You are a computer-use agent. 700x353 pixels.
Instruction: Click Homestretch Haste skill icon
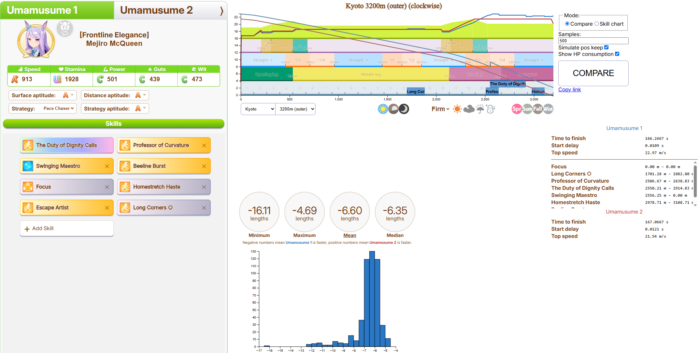(125, 187)
